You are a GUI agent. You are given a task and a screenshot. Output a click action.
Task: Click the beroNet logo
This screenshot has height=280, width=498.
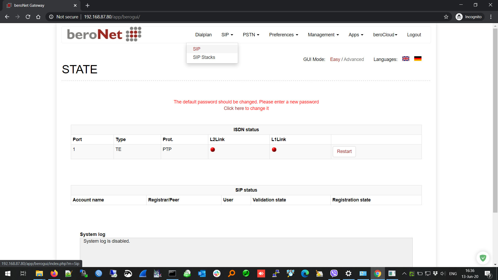pyautogui.click(x=104, y=34)
